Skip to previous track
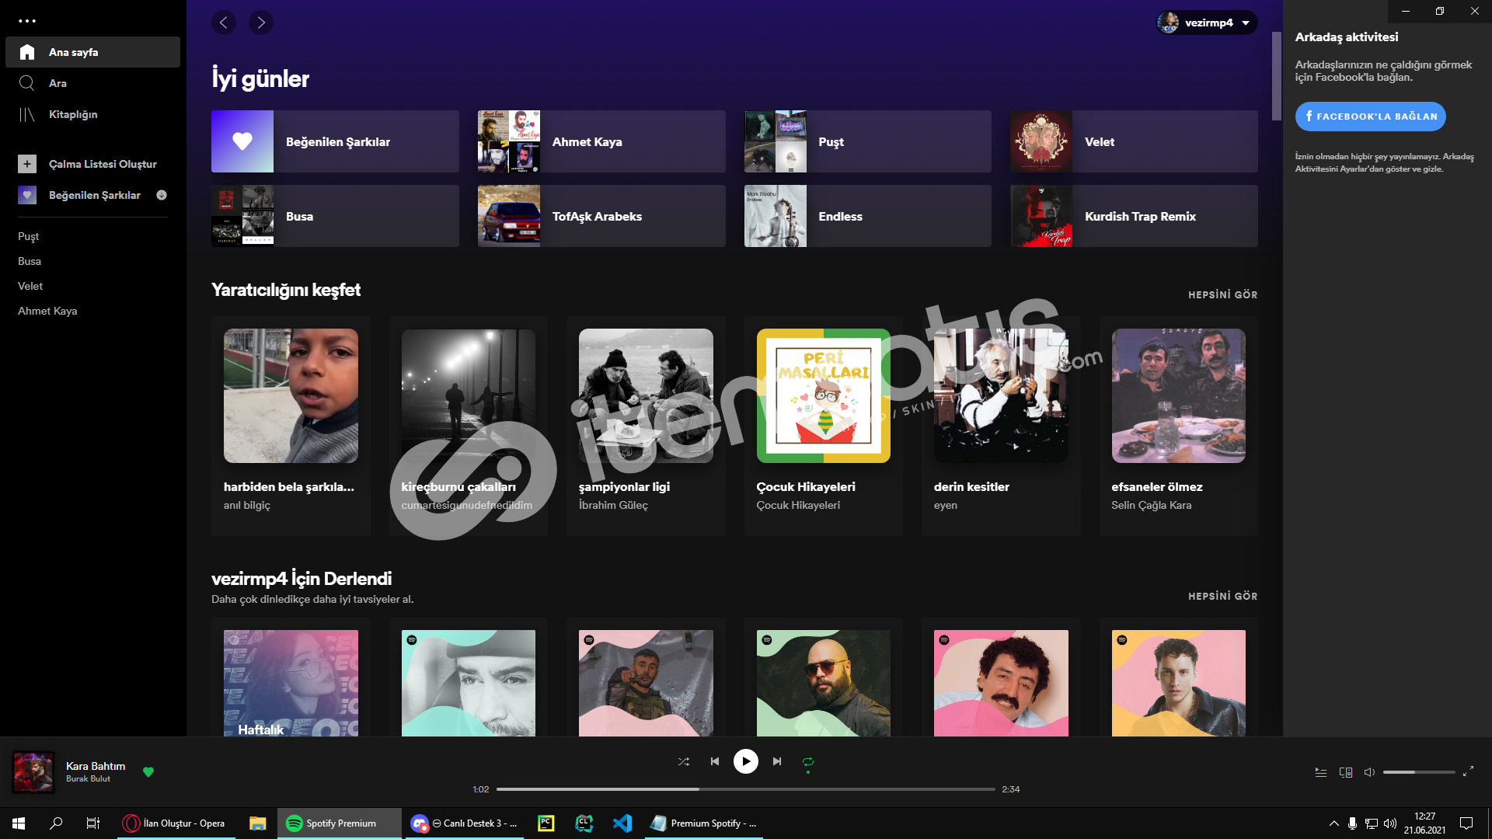Viewport: 1492px width, 839px height. 715,761
